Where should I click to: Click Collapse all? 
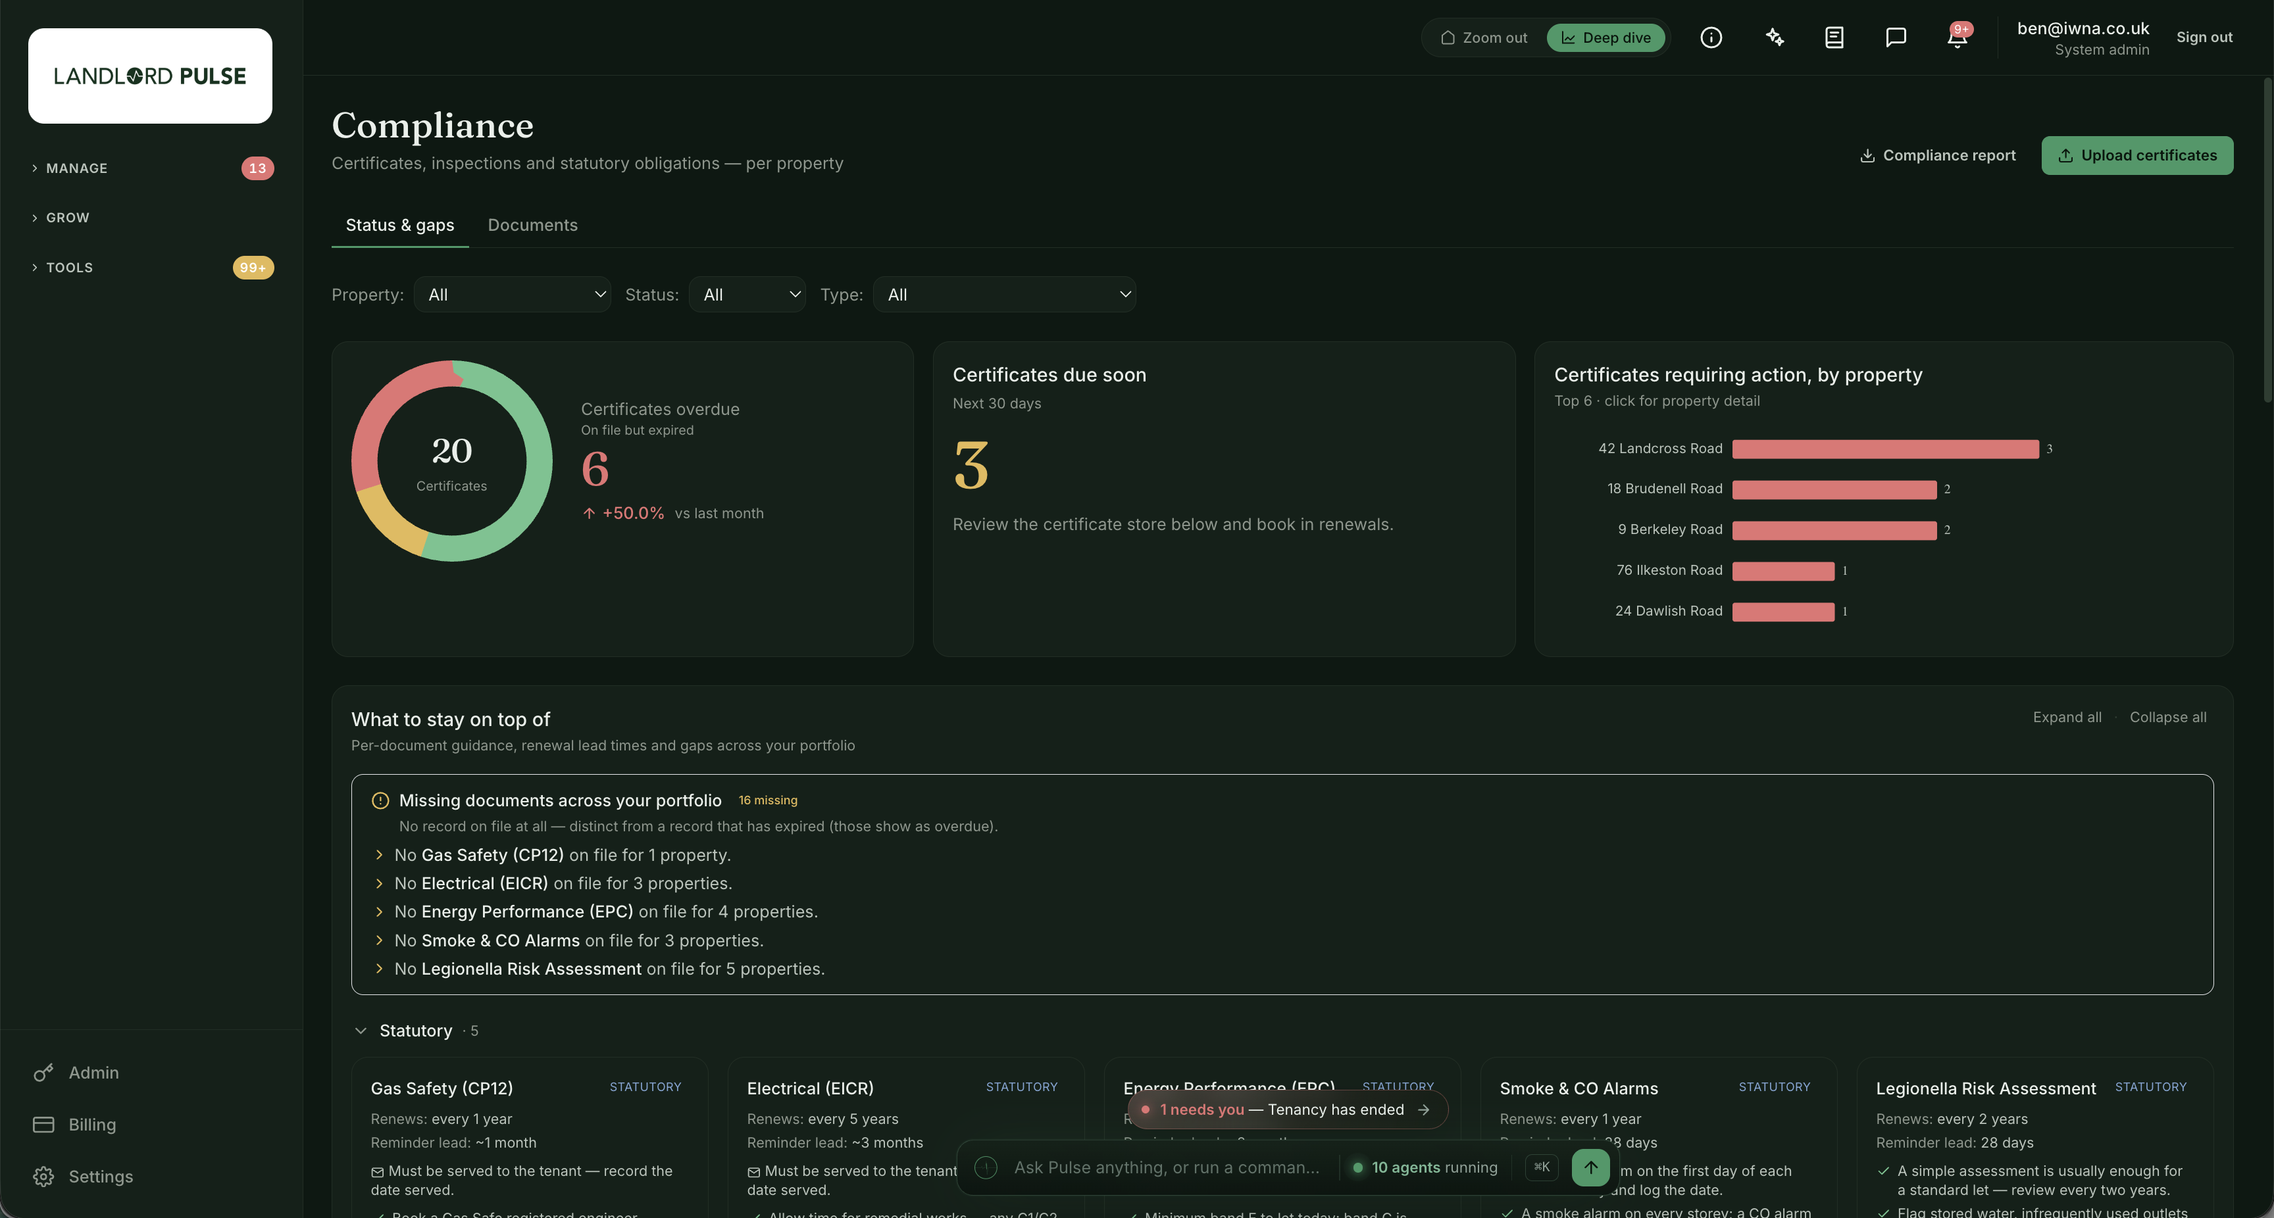tap(2167, 718)
